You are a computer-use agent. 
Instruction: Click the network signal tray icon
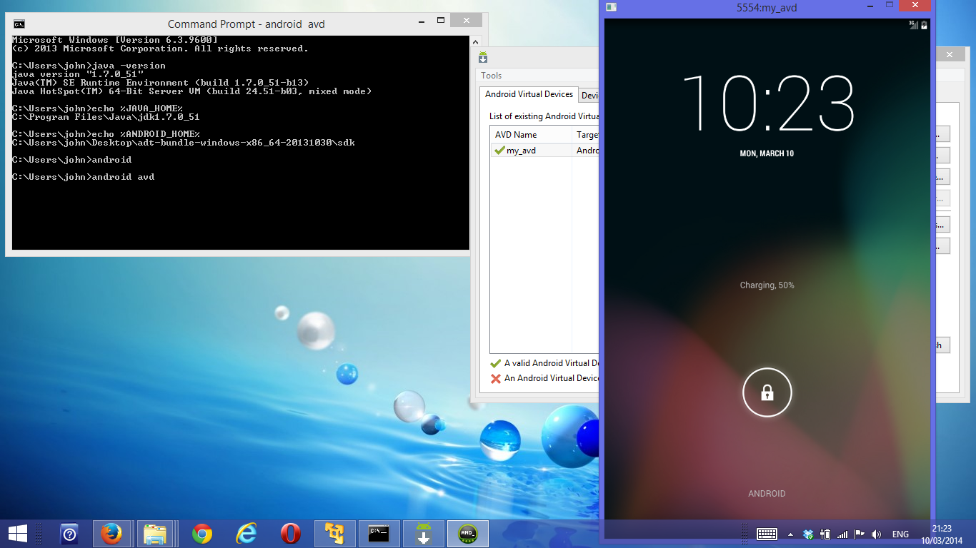click(x=842, y=534)
